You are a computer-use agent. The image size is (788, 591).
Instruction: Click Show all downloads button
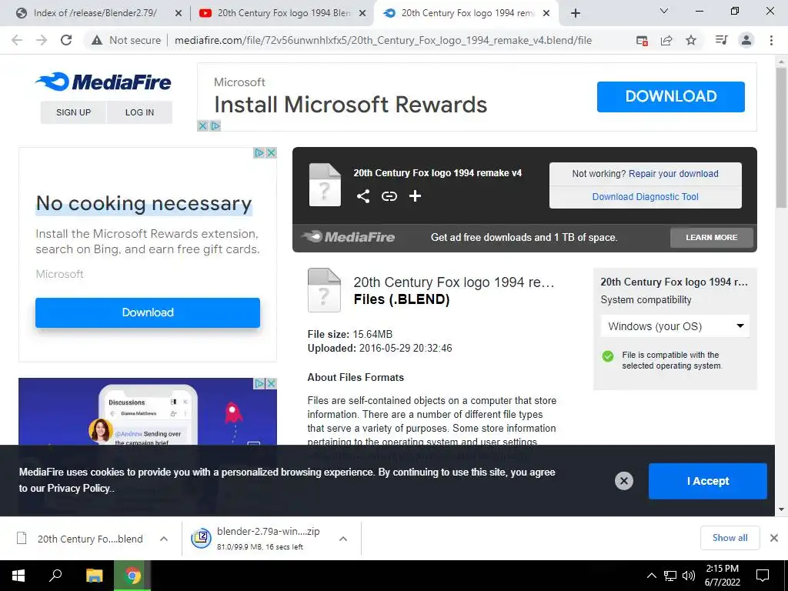(x=730, y=538)
